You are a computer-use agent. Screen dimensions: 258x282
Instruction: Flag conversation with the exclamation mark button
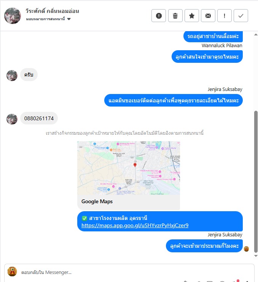(x=225, y=16)
